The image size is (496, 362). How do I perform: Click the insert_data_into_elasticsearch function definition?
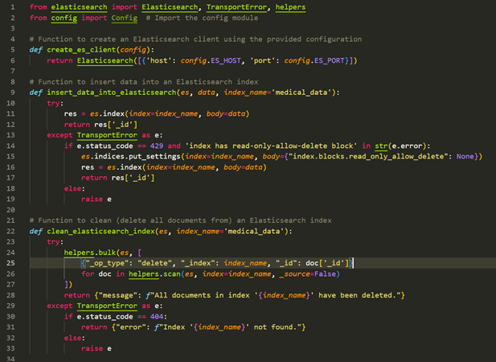point(107,92)
